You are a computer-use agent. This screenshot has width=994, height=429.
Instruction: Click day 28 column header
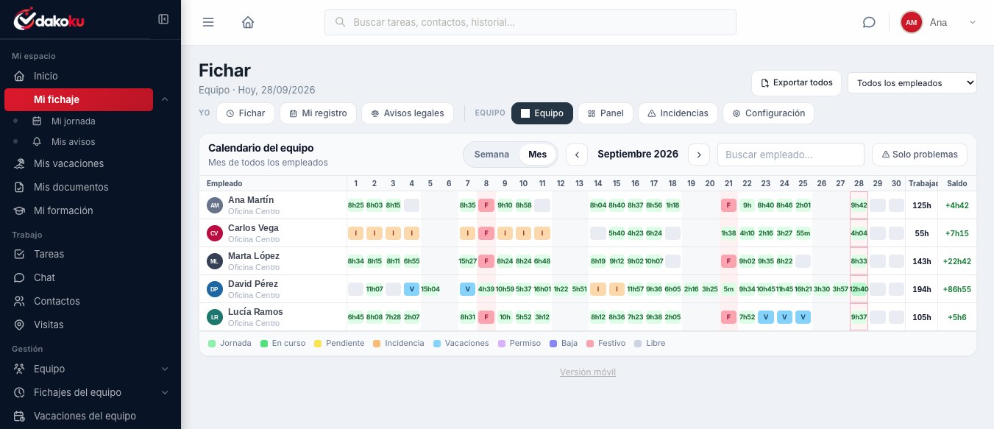pyautogui.click(x=859, y=183)
